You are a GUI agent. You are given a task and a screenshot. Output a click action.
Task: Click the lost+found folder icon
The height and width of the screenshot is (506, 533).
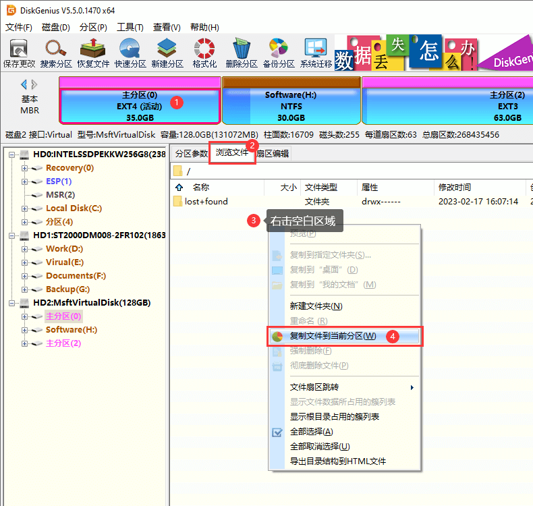pyautogui.click(x=177, y=201)
